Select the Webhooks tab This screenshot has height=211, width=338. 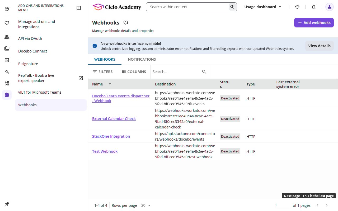105,59
